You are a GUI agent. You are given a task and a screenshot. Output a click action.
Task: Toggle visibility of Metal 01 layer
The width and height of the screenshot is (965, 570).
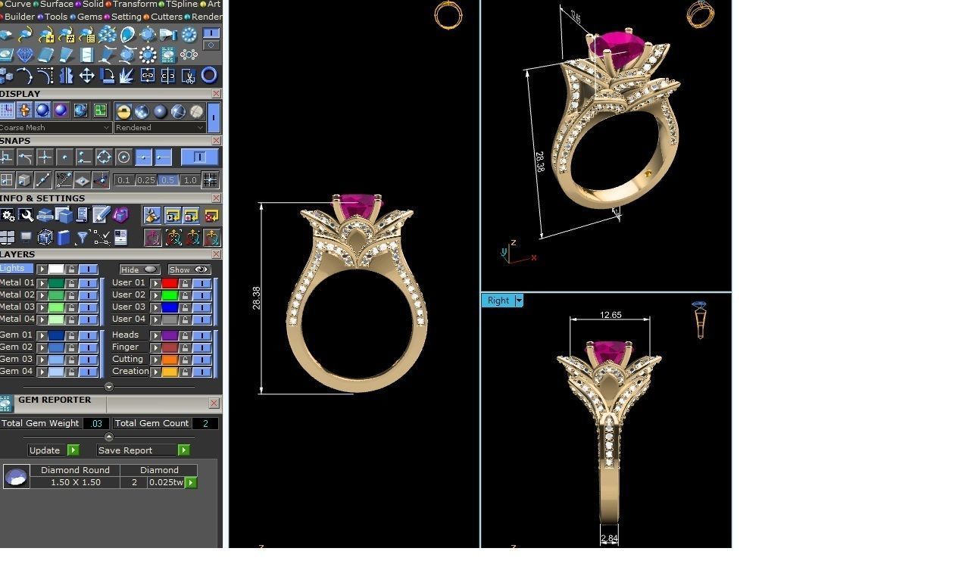pos(89,282)
